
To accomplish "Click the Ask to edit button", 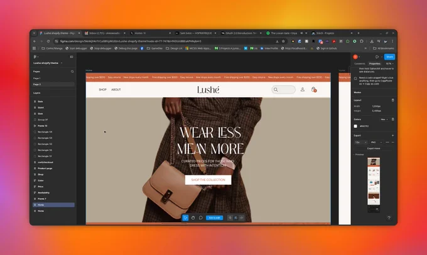I will point(215,218).
